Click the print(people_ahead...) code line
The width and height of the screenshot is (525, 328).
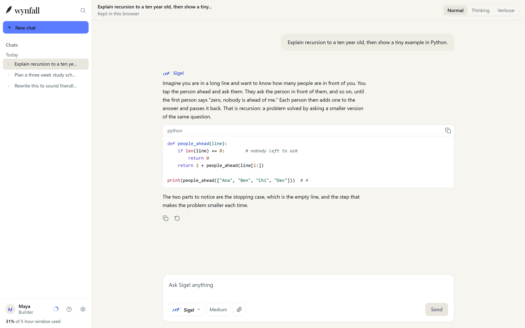237,180
